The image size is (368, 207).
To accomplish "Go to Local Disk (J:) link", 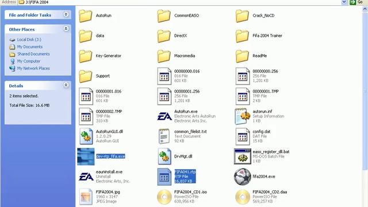I will [x=29, y=40].
